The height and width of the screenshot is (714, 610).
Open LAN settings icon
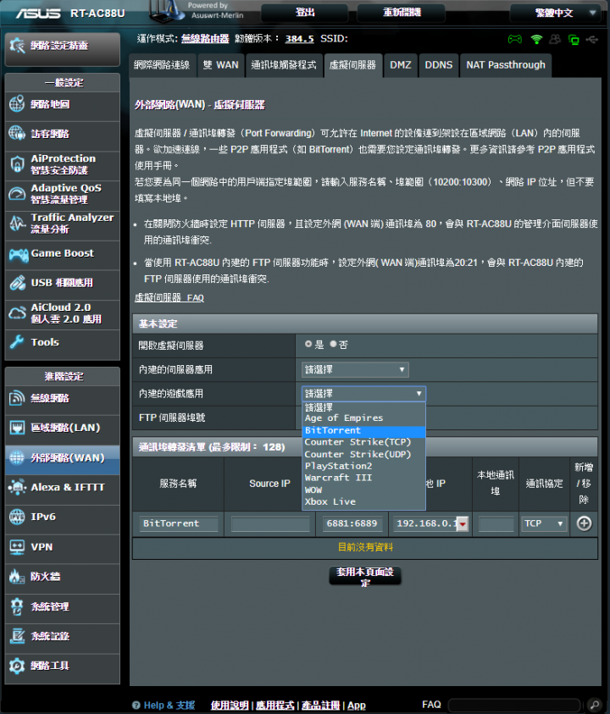[17, 428]
